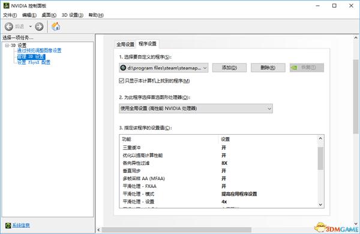Click the system information icon
This screenshot has height=234, width=360.
click(x=8, y=225)
